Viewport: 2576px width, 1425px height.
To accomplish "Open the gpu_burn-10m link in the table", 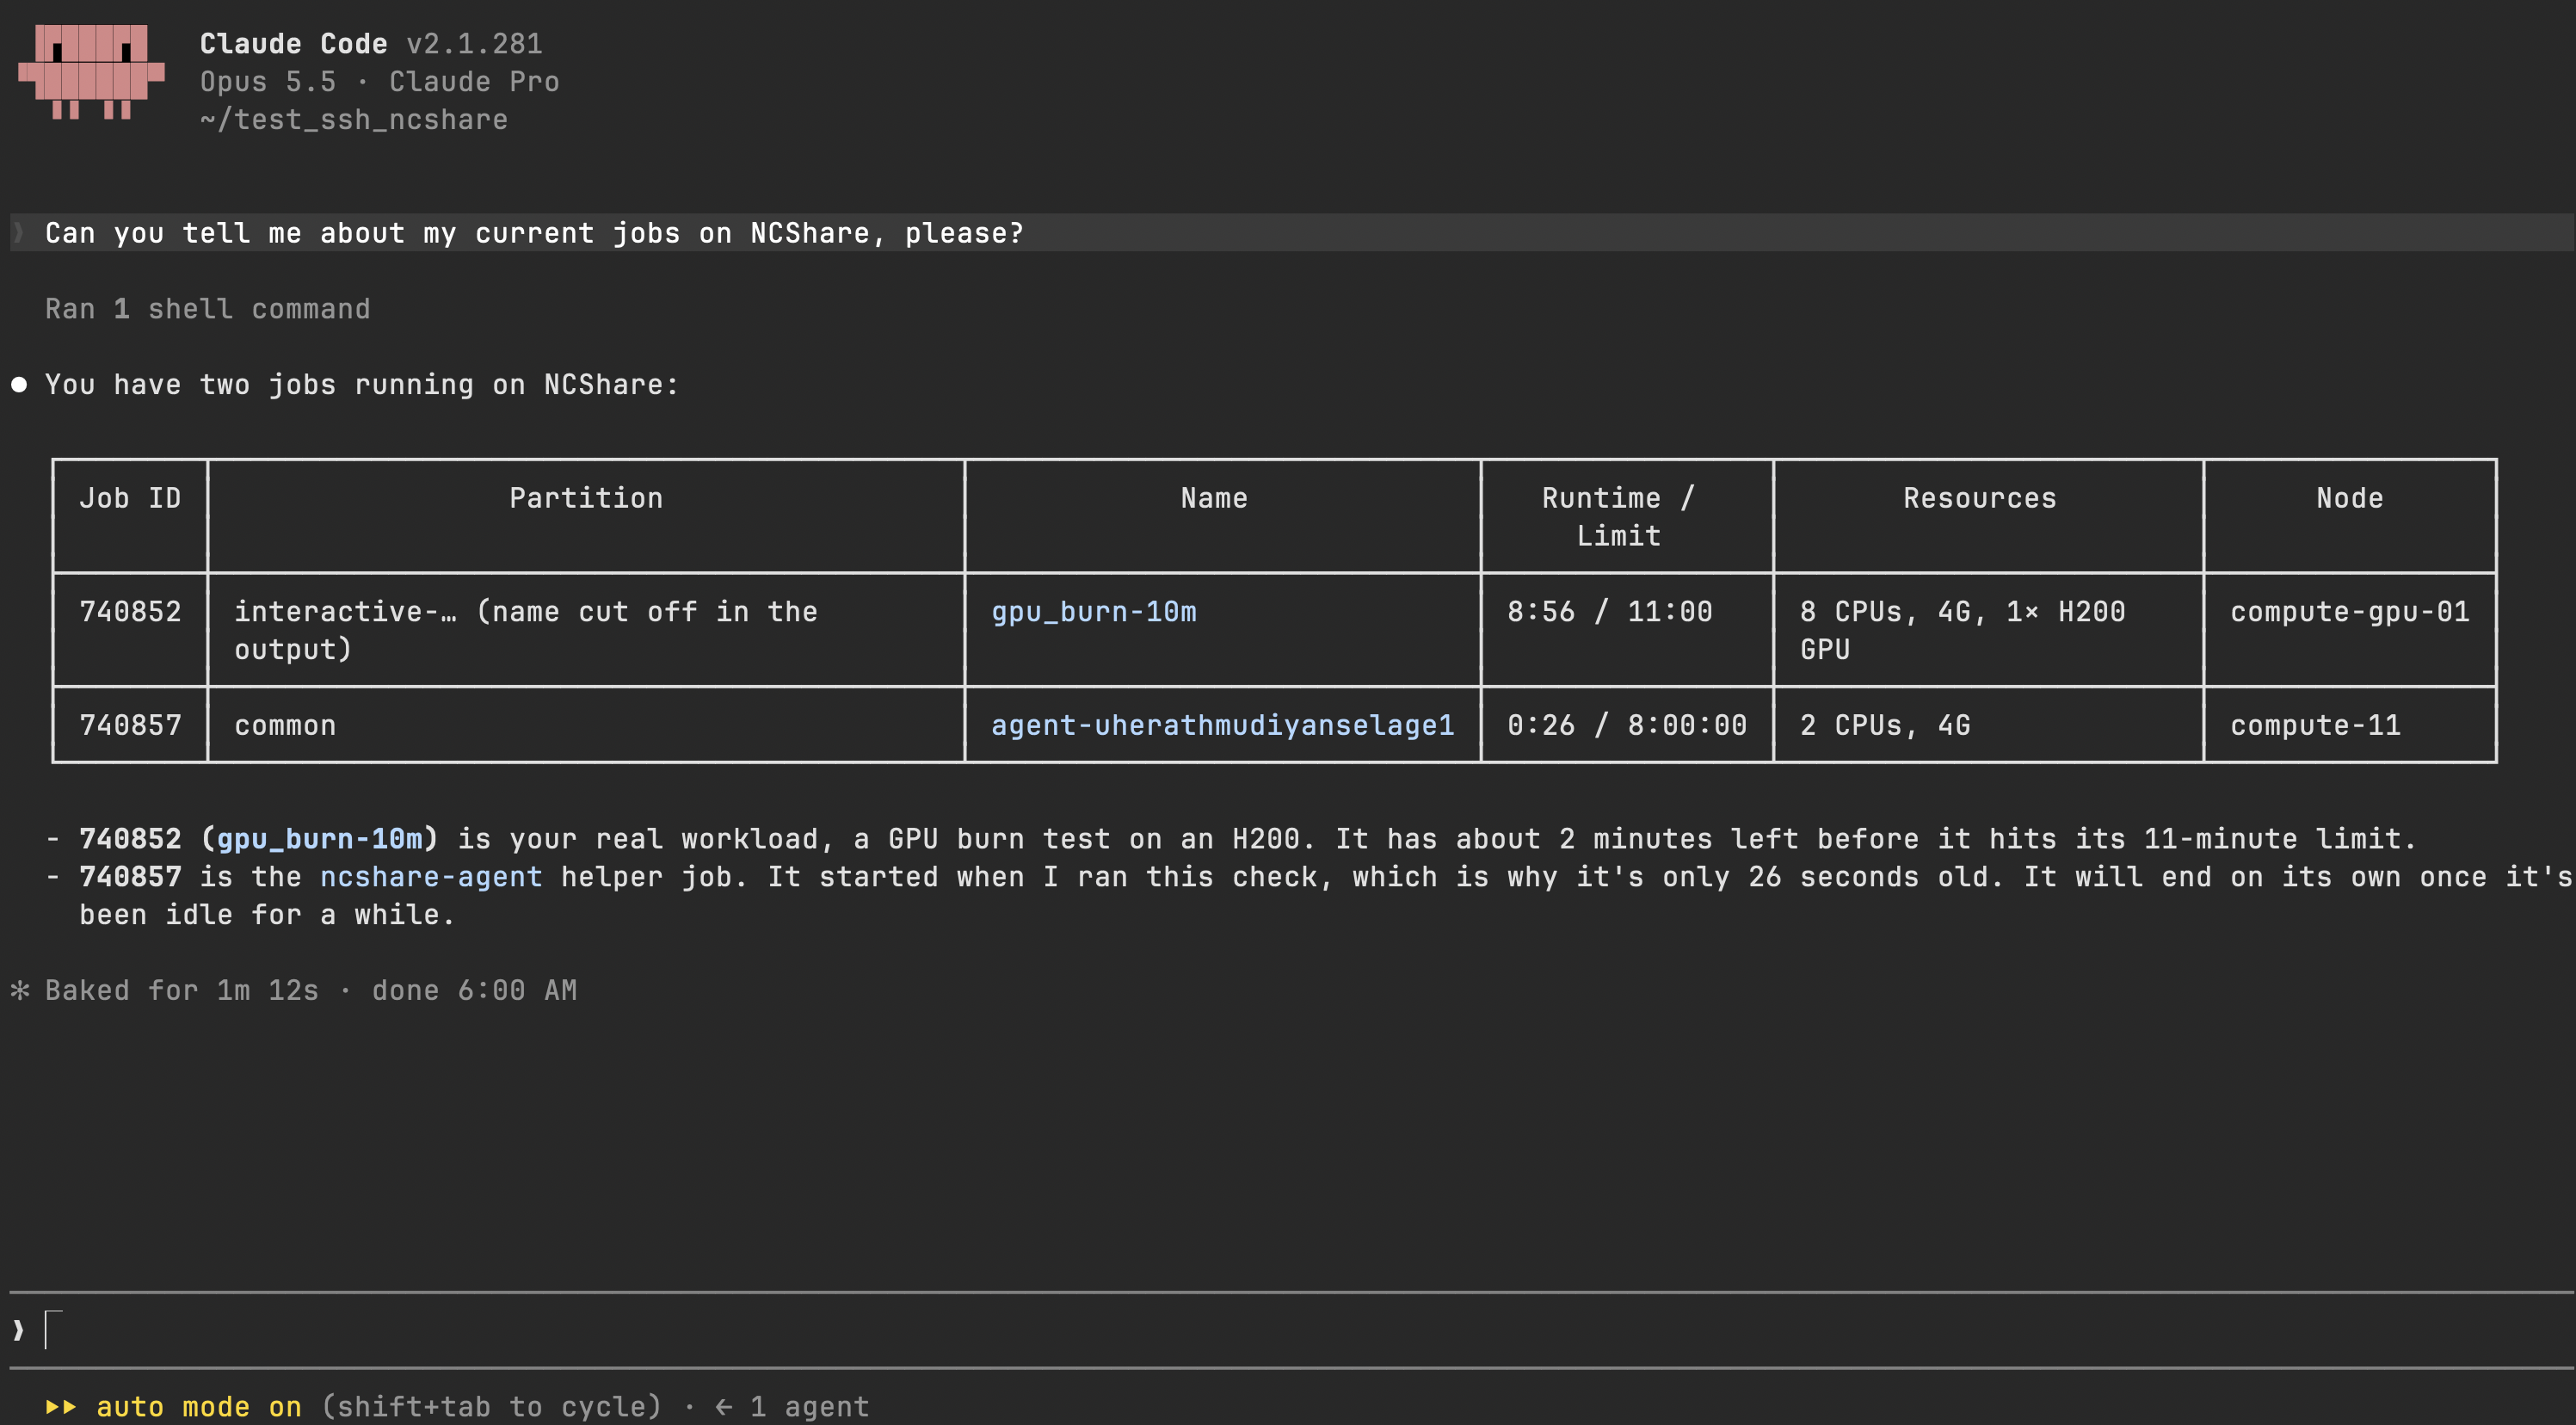I will pyautogui.click(x=1093, y=611).
